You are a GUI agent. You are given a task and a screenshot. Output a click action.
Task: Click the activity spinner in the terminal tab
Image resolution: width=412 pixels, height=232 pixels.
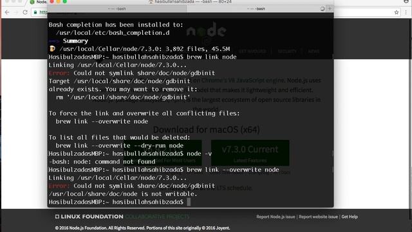(323, 8)
